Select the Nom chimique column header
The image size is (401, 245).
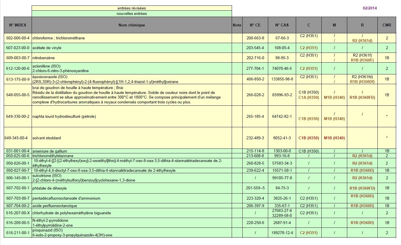132,25
